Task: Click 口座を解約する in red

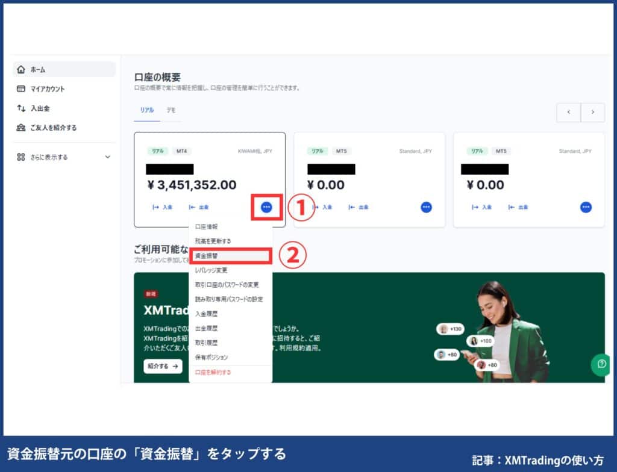Action: pos(213,373)
